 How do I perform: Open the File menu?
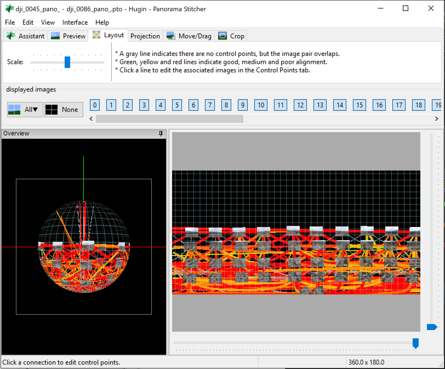coord(10,22)
